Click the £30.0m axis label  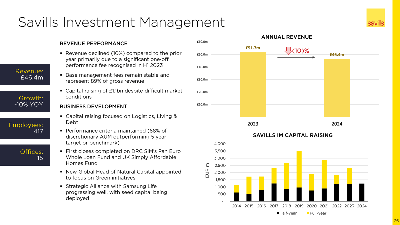pyautogui.click(x=202, y=79)
